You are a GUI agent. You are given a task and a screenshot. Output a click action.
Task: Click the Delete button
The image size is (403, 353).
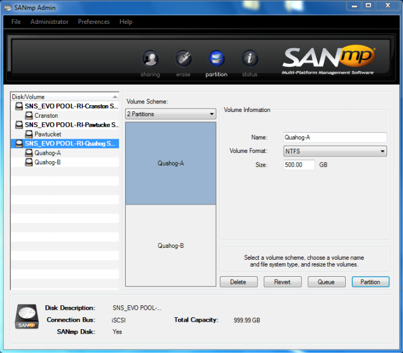click(x=239, y=282)
